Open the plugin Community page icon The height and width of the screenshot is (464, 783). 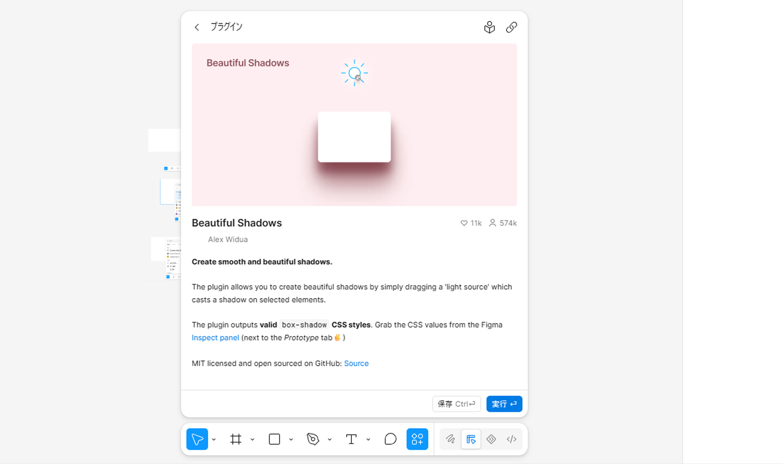point(489,27)
